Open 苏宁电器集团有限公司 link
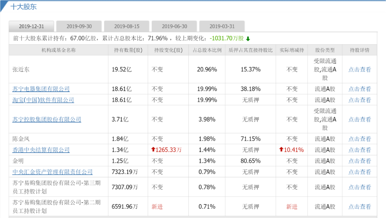Image resolution: width=386 pixels, height=218 pixels. pyautogui.click(x=41, y=89)
